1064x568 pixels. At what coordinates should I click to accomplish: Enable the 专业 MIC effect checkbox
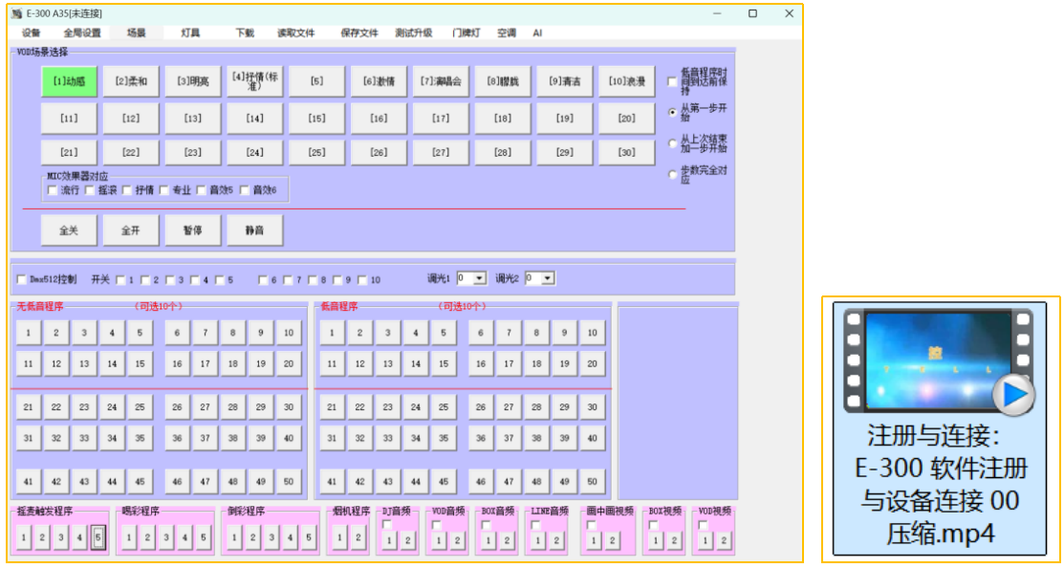pos(164,190)
